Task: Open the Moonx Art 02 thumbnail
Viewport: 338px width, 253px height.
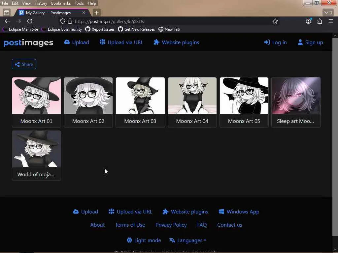Action: 88,96
